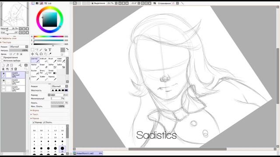Switch to RGB slider panel tab
This screenshot has width=280, height=157.
click(37, 3)
